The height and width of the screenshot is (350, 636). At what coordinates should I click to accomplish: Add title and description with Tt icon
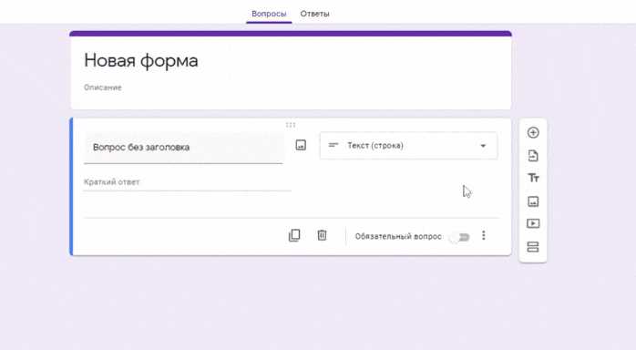pos(533,178)
